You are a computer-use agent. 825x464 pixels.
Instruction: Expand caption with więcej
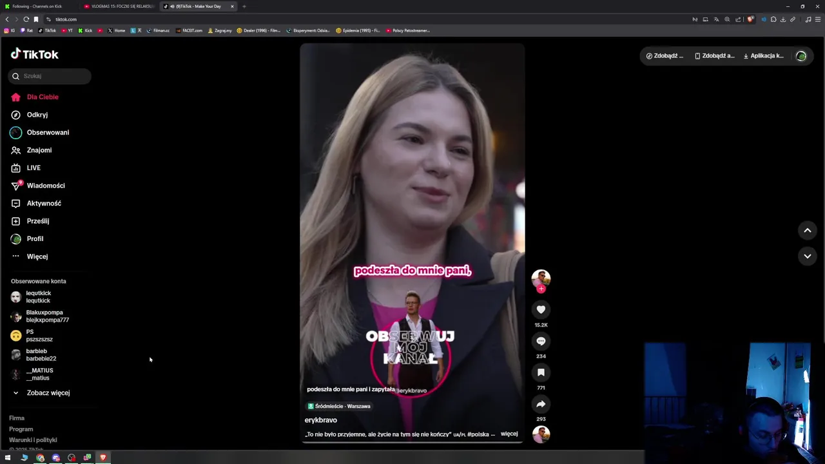509,434
